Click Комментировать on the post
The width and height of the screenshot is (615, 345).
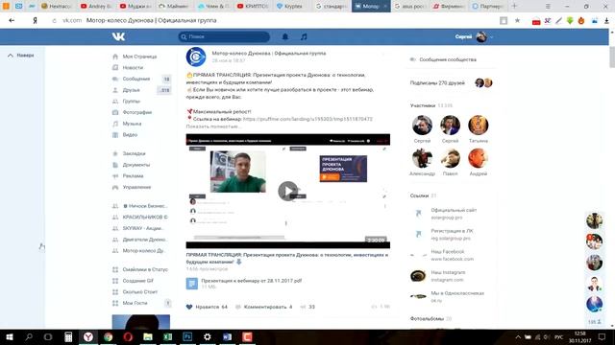click(x=264, y=307)
